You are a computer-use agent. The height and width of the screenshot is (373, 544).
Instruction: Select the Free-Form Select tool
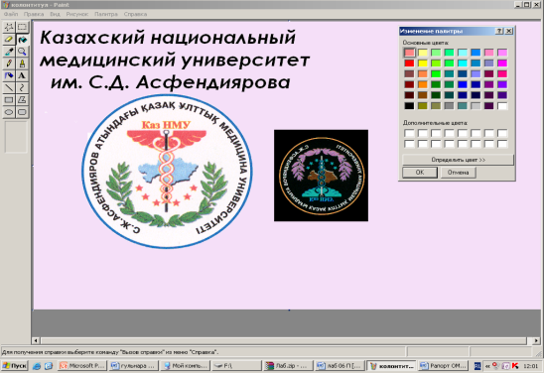[x=9, y=27]
